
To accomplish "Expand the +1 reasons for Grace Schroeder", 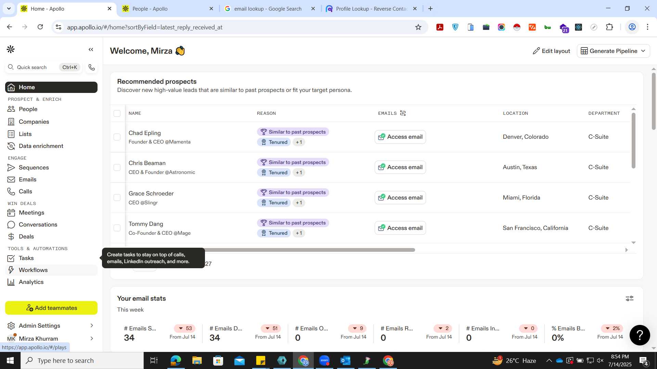I will (299, 203).
